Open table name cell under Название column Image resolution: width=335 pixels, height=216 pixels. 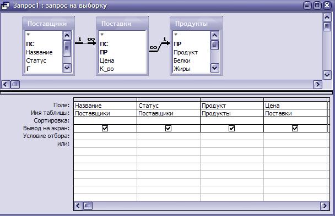pyautogui.click(x=105, y=113)
